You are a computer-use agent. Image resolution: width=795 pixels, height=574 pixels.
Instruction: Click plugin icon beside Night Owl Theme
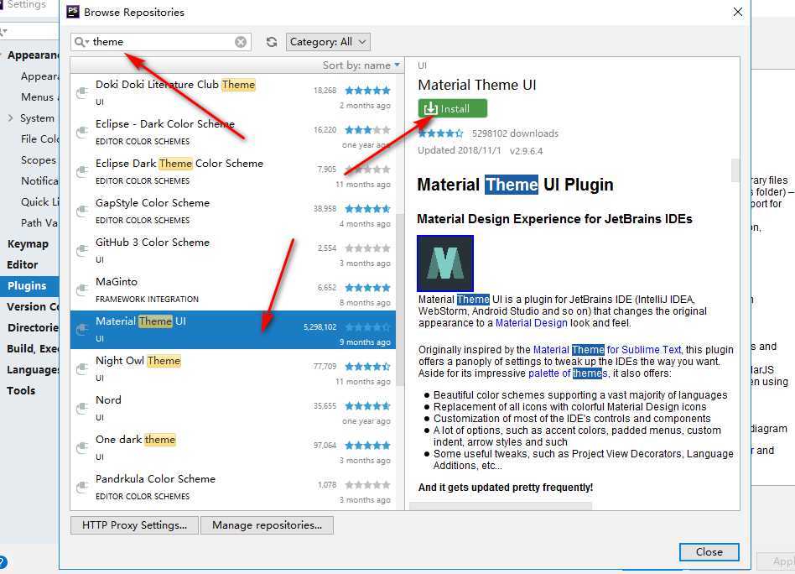82,369
